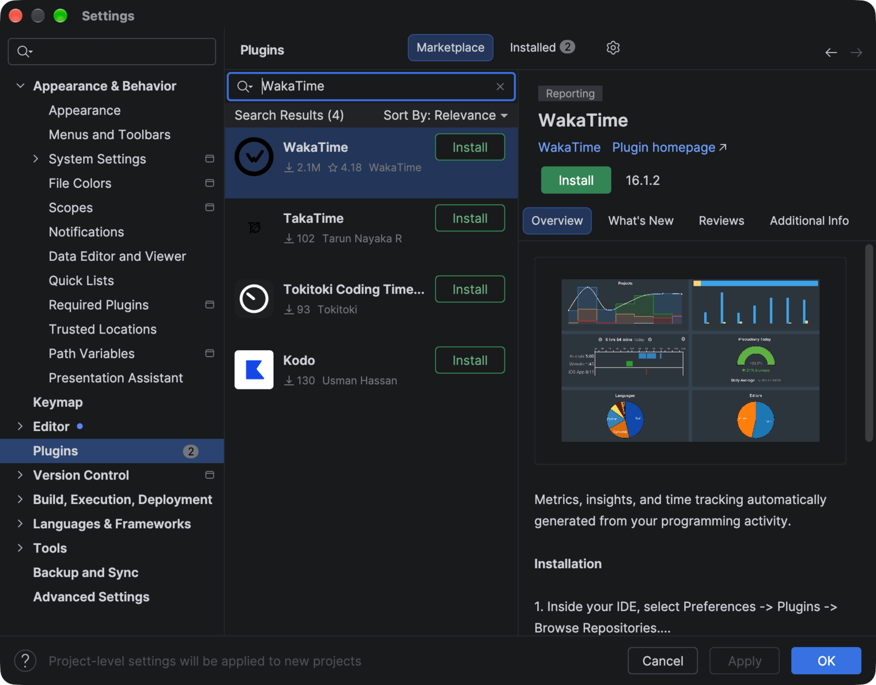The image size is (876, 685).
Task: Click Version Control project-level marker icon
Action: click(x=210, y=475)
